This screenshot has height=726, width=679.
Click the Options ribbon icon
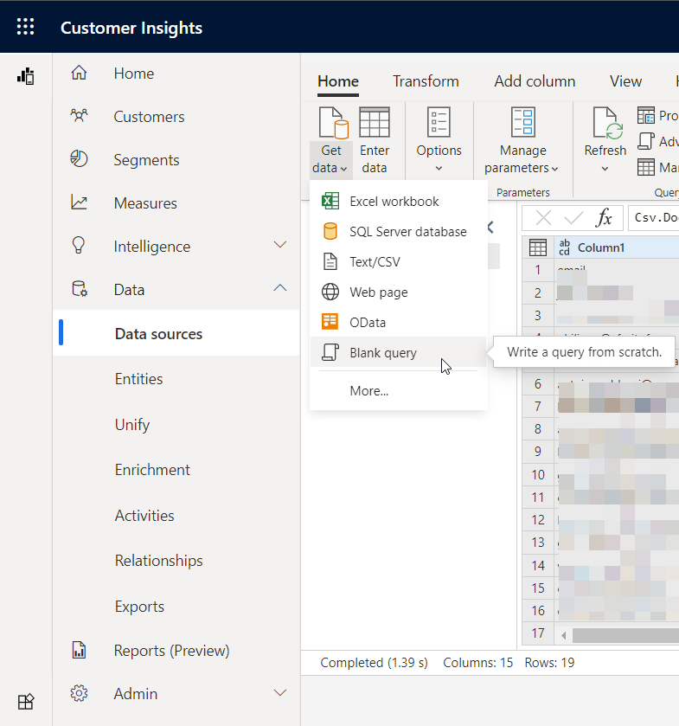click(x=439, y=122)
